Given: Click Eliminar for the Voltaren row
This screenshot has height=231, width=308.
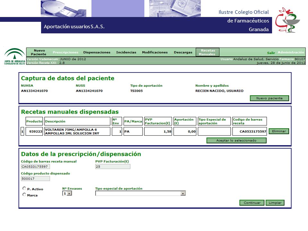Looking at the screenshot, I should click(x=279, y=131).
